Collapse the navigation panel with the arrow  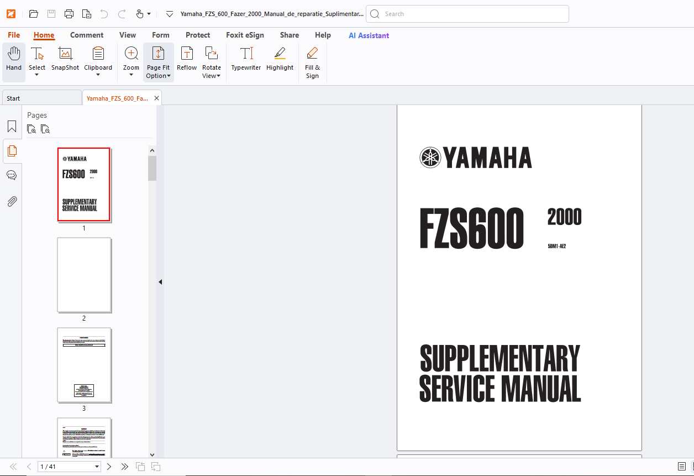(160, 282)
